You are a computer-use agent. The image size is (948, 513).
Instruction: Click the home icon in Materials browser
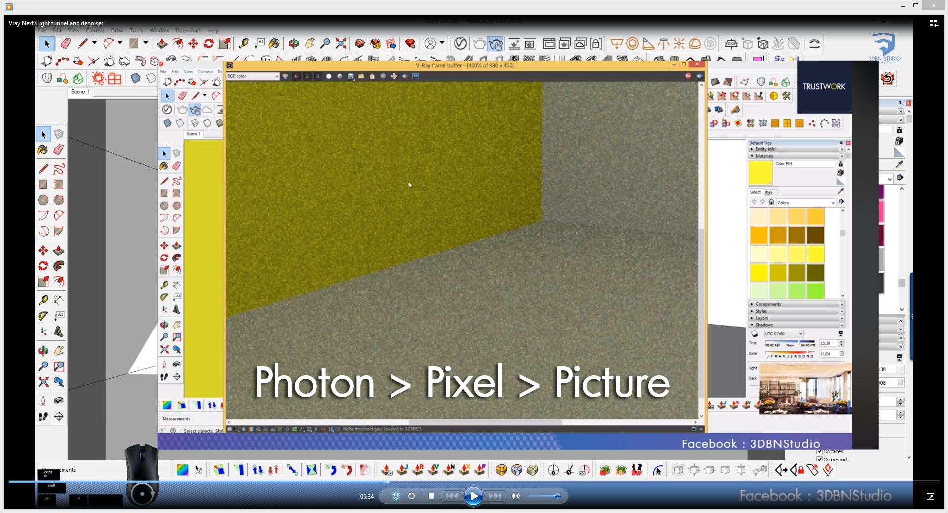pos(771,202)
